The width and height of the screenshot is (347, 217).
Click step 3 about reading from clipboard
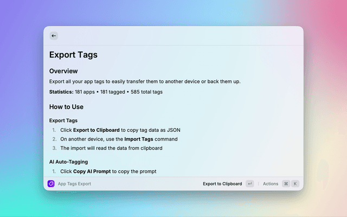click(x=111, y=148)
